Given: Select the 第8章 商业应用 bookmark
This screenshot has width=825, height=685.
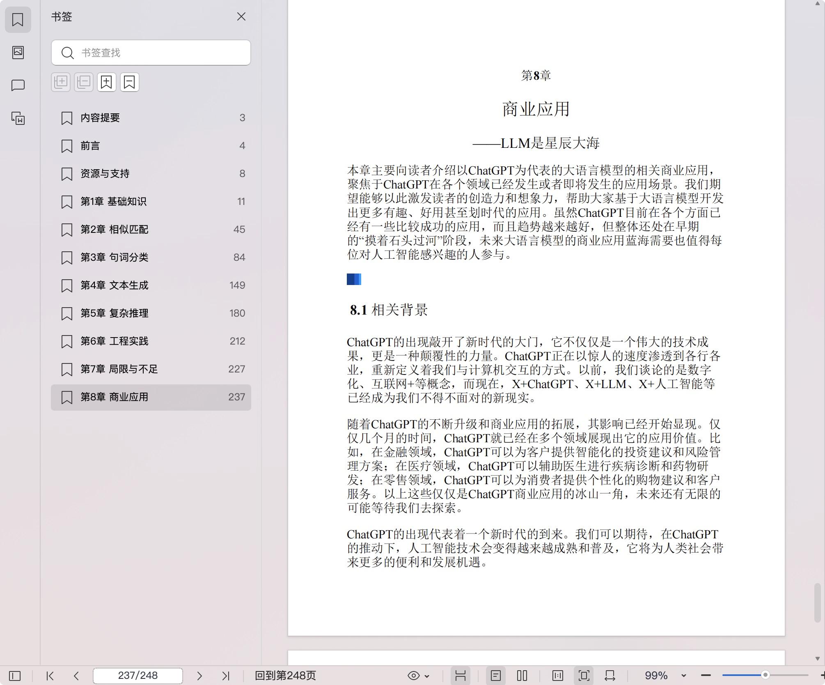Looking at the screenshot, I should click(x=151, y=397).
